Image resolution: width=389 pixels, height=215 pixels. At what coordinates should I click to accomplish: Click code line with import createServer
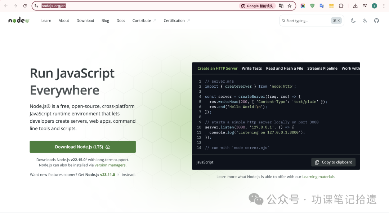(251, 86)
